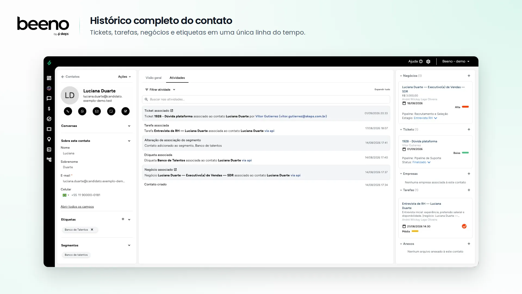Open the 1928 - Dúvida plataforma ticket card

point(420,141)
